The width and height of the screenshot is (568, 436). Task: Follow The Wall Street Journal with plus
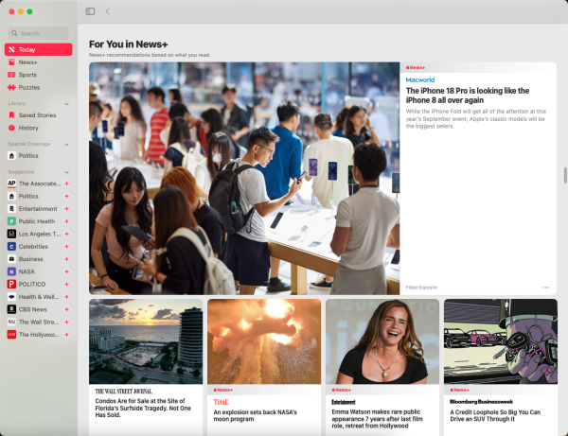[x=66, y=322]
